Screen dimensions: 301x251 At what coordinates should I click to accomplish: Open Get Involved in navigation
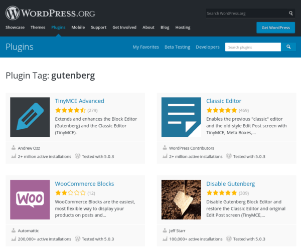[124, 28]
